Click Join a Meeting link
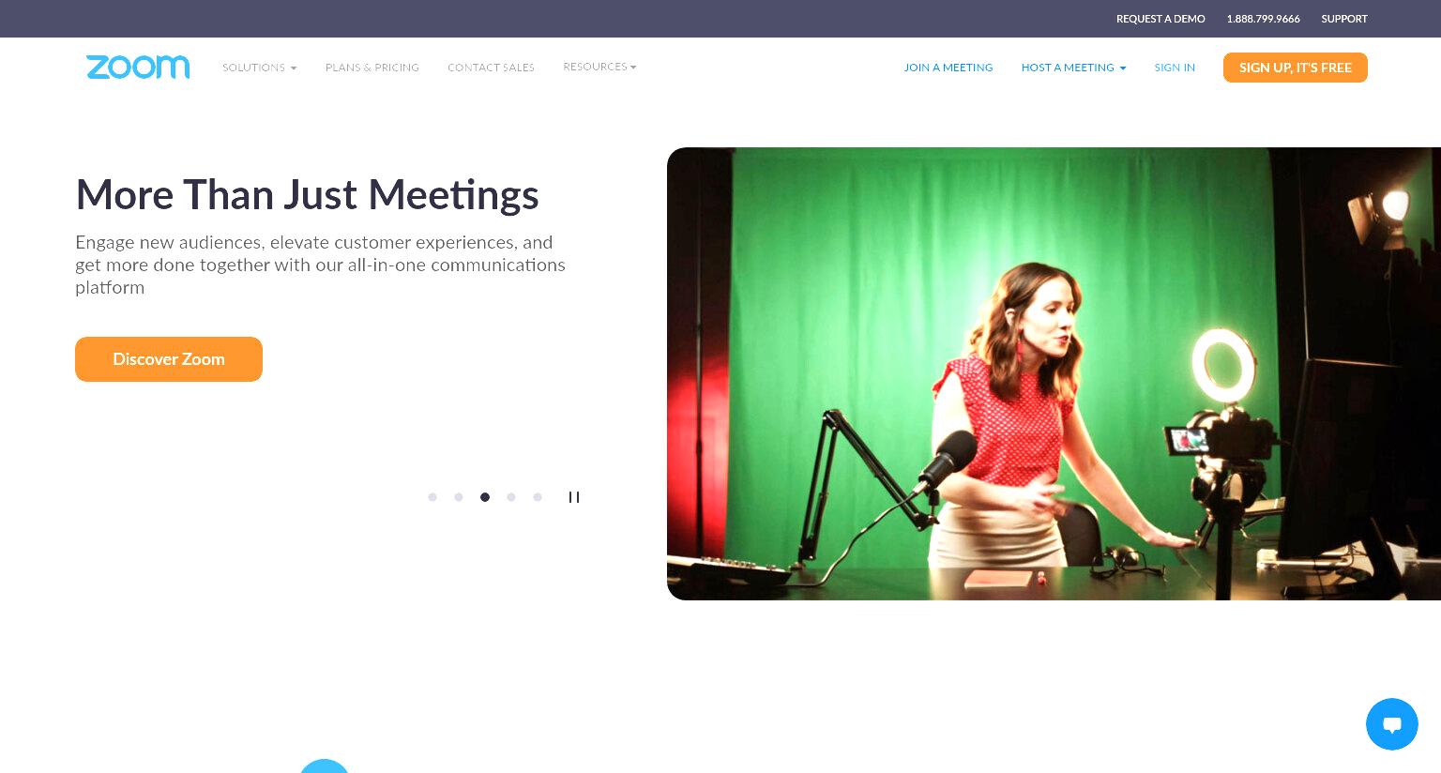This screenshot has height=773, width=1441. coord(948,68)
